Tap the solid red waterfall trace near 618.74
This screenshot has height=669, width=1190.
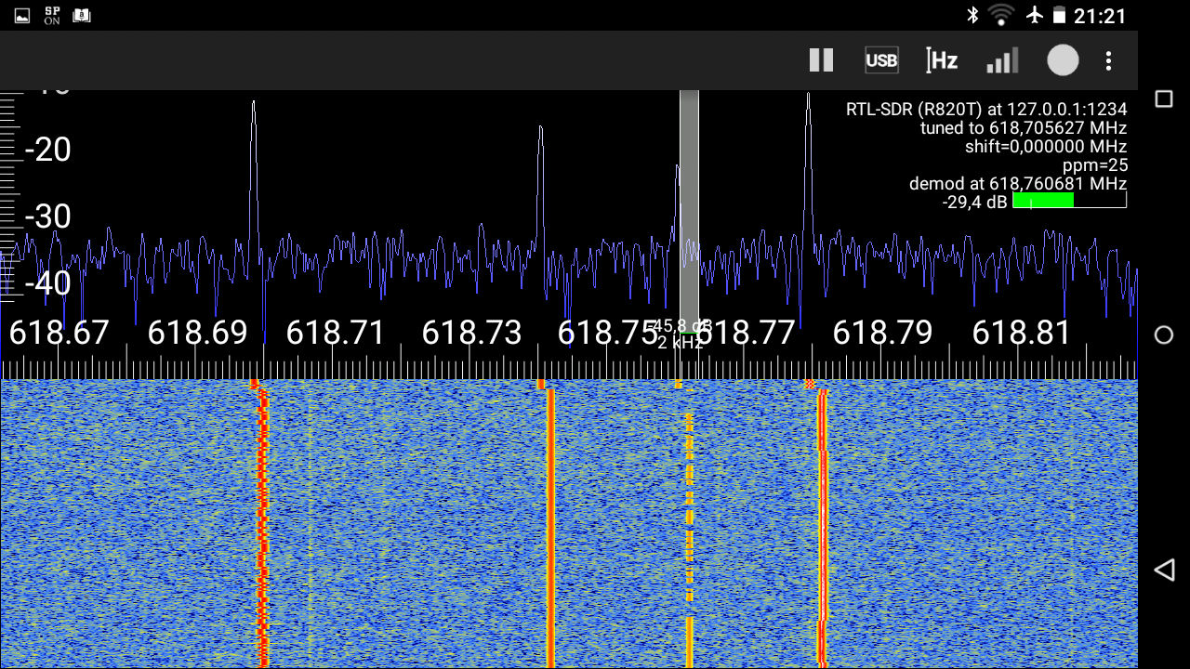click(550, 528)
